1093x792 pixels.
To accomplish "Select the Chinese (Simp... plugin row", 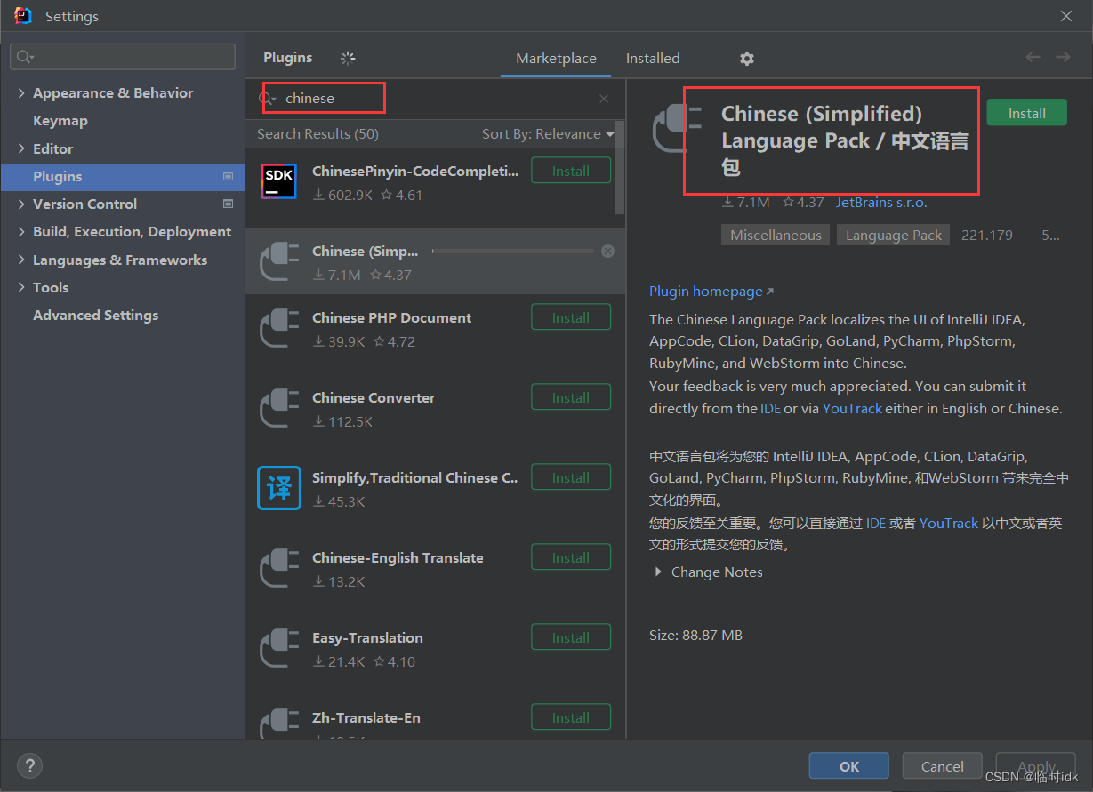I will [435, 261].
